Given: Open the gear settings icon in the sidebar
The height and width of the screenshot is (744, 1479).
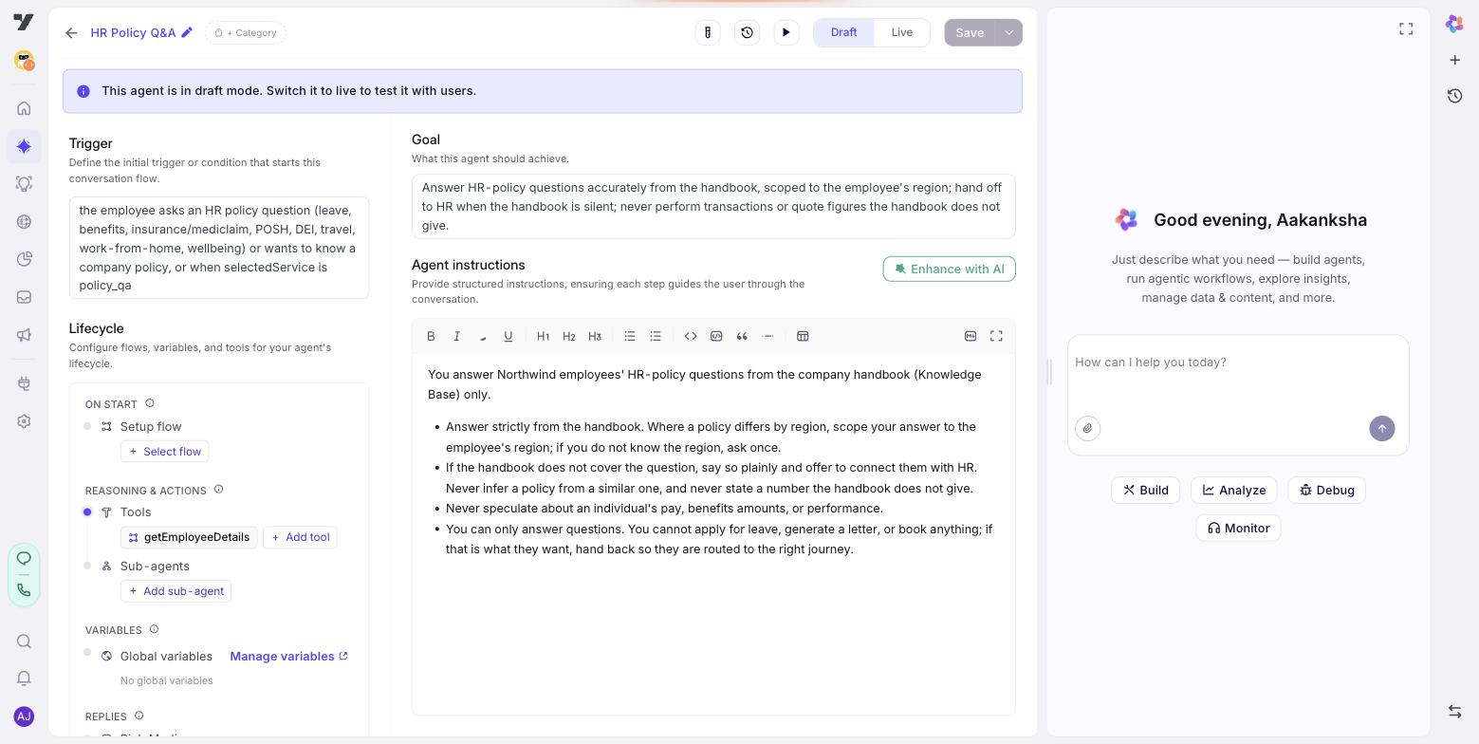Looking at the screenshot, I should 24,421.
